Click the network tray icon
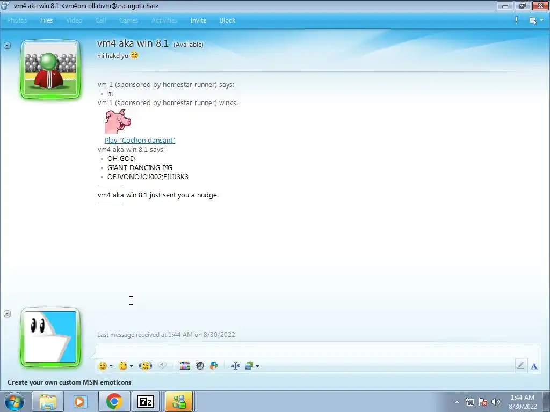 coord(469,402)
